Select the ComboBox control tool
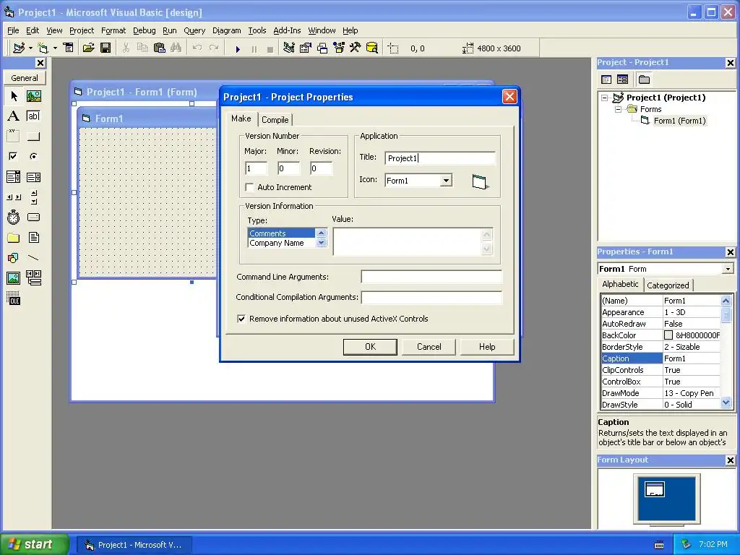740x555 pixels. [x=14, y=177]
